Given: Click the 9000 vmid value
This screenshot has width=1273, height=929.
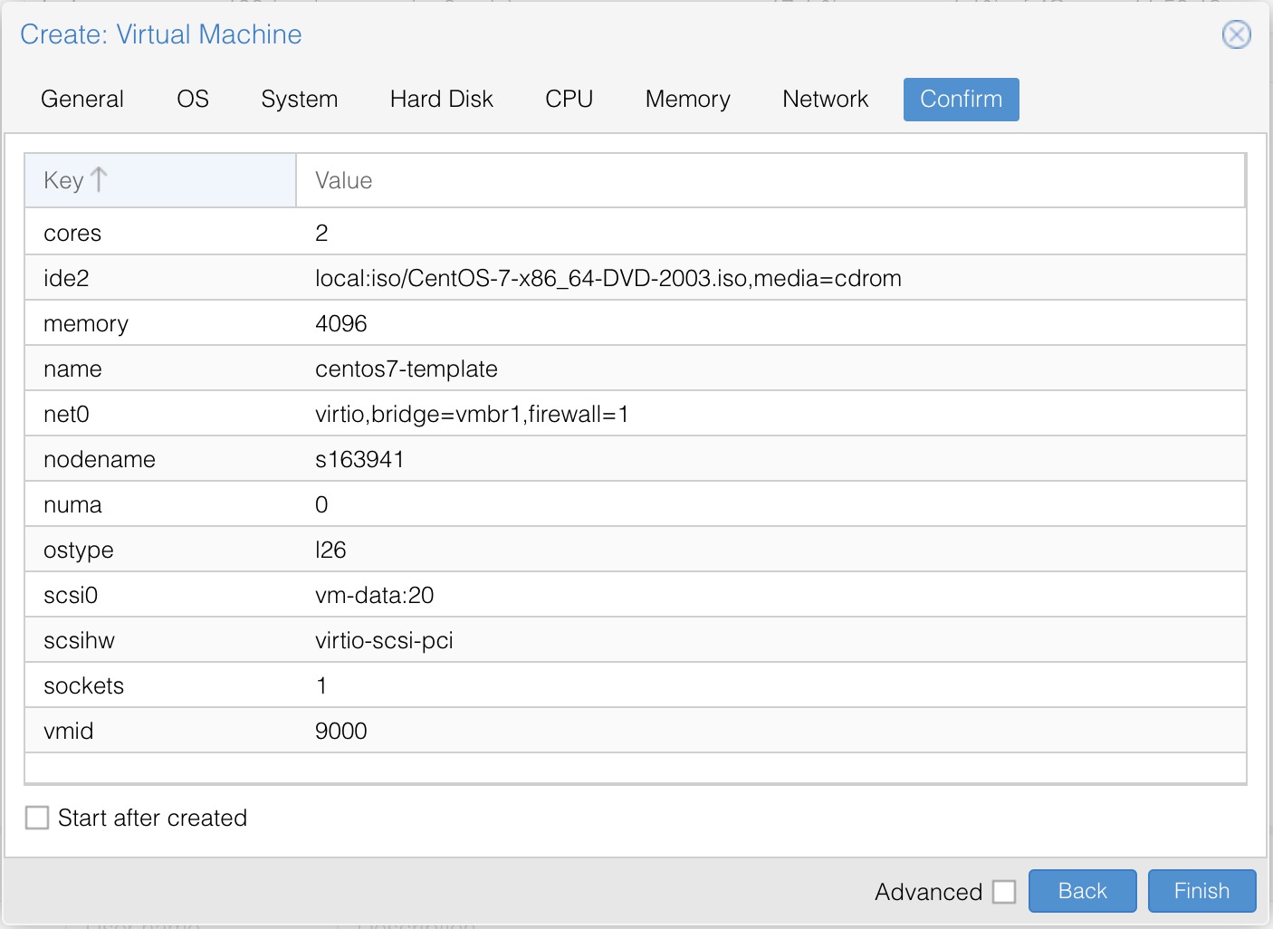Looking at the screenshot, I should tap(341, 731).
